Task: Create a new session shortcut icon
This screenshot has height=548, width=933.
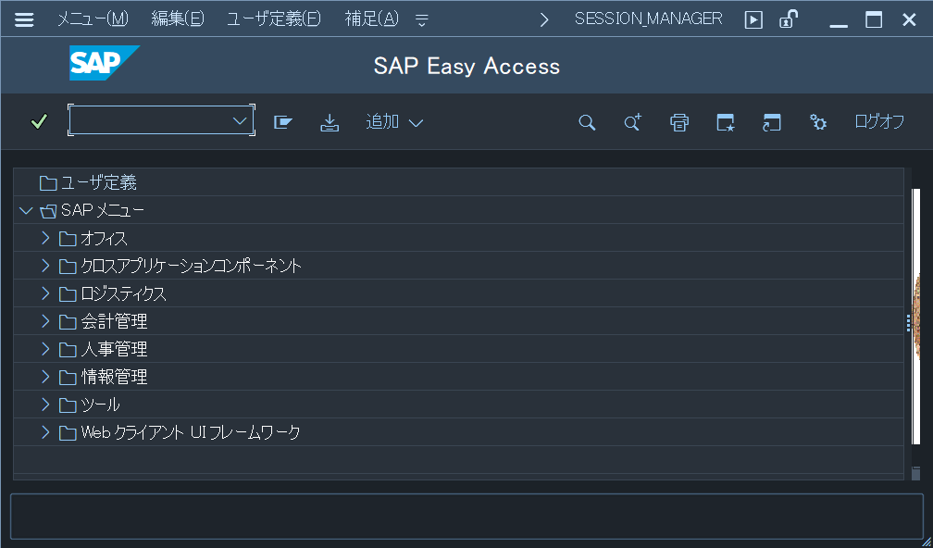Action: [725, 121]
